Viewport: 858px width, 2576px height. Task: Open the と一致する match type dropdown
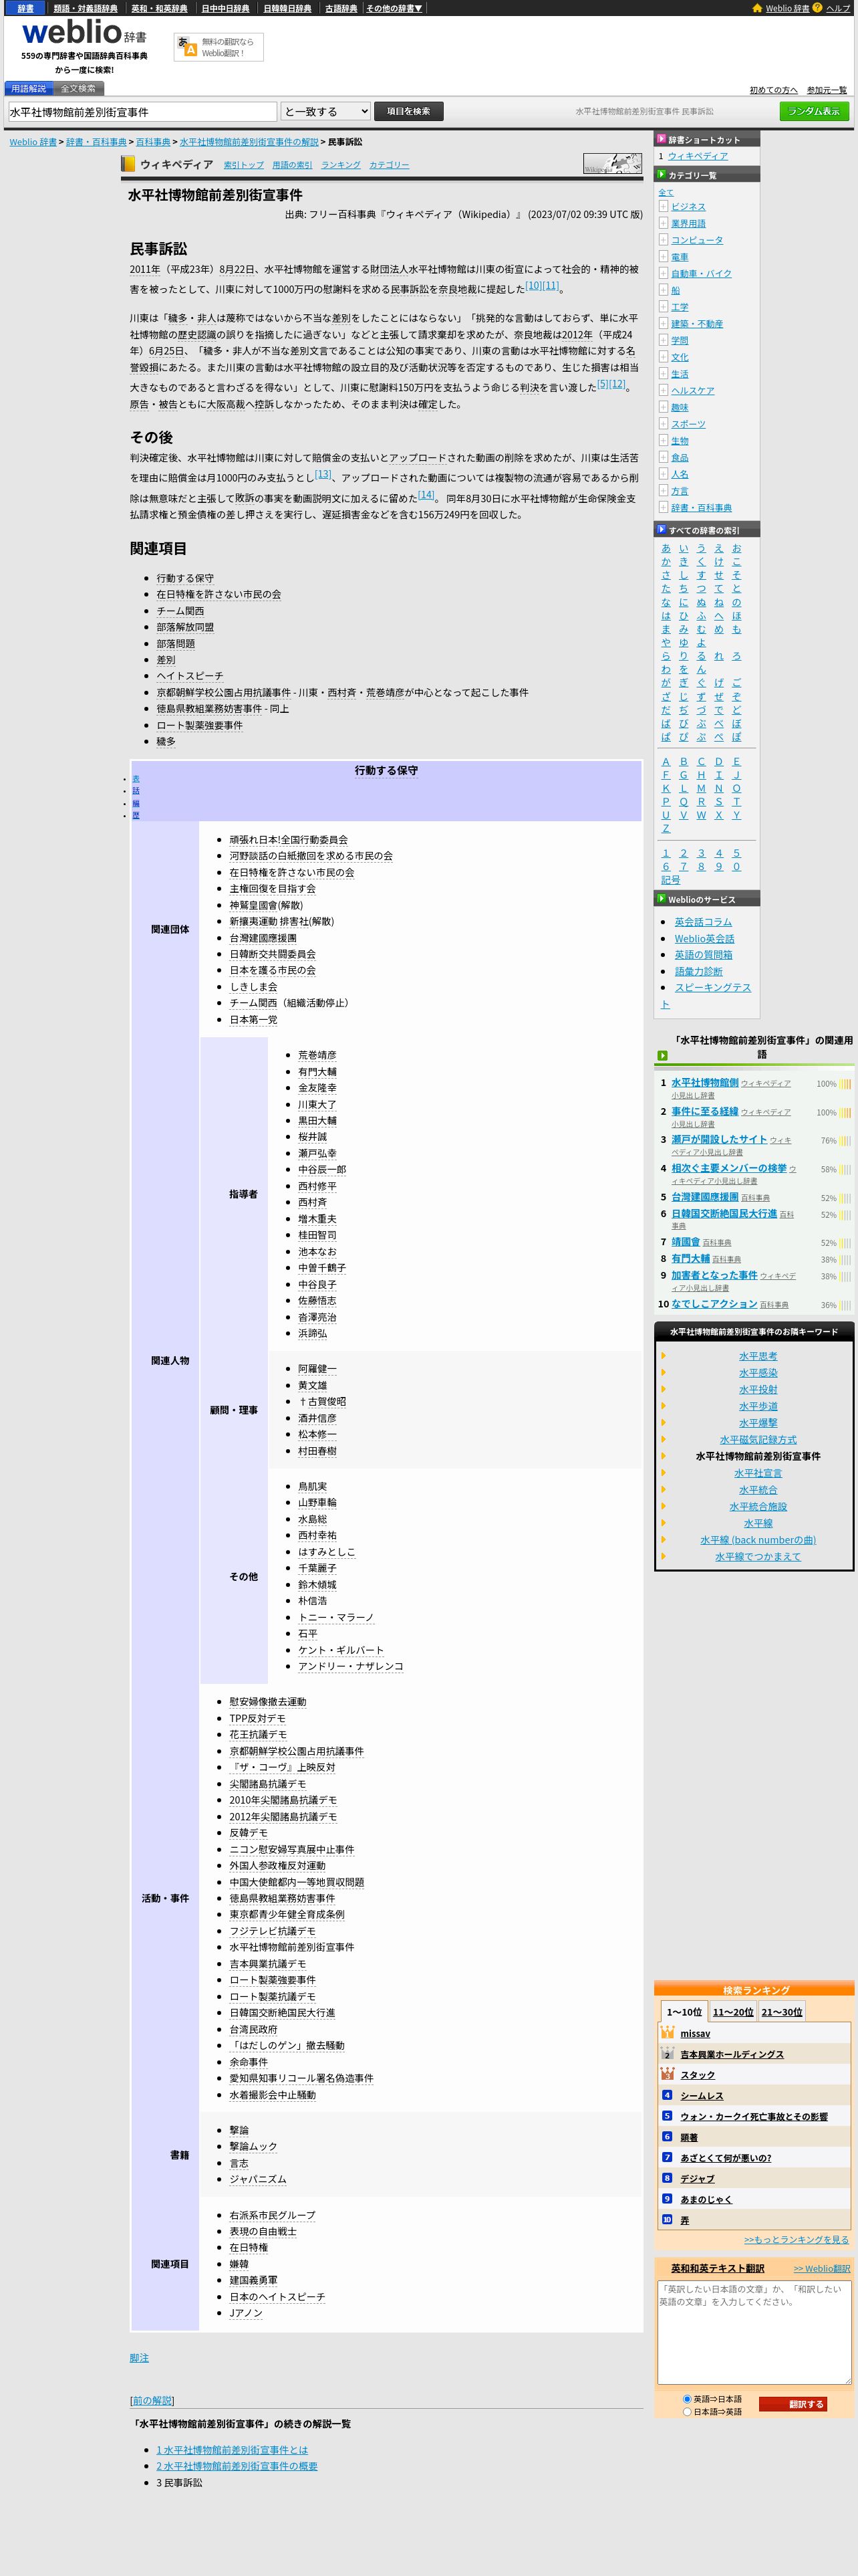325,111
